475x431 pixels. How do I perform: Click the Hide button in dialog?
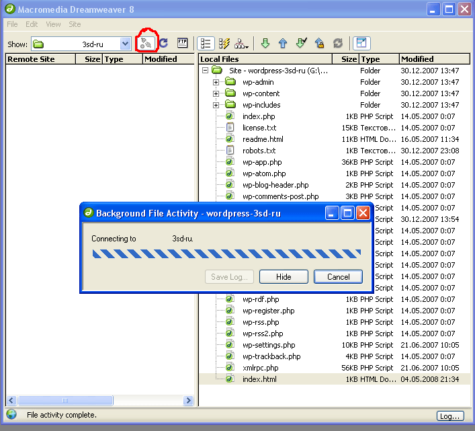(284, 277)
